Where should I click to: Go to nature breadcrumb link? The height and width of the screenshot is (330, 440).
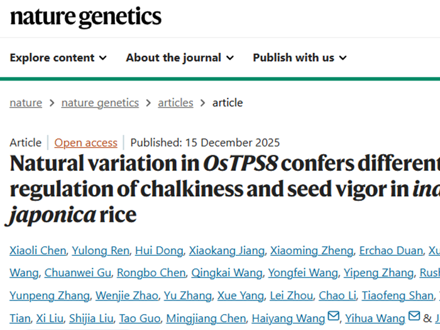(x=26, y=103)
